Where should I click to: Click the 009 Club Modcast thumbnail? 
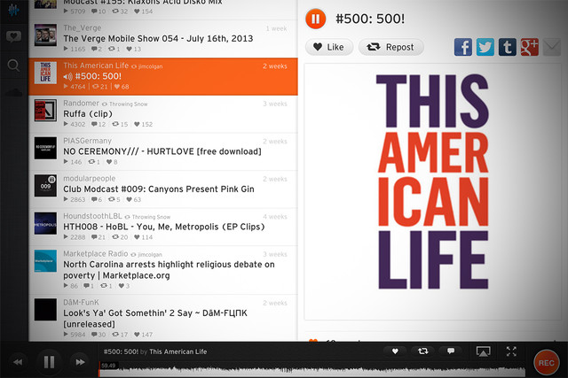(45, 185)
